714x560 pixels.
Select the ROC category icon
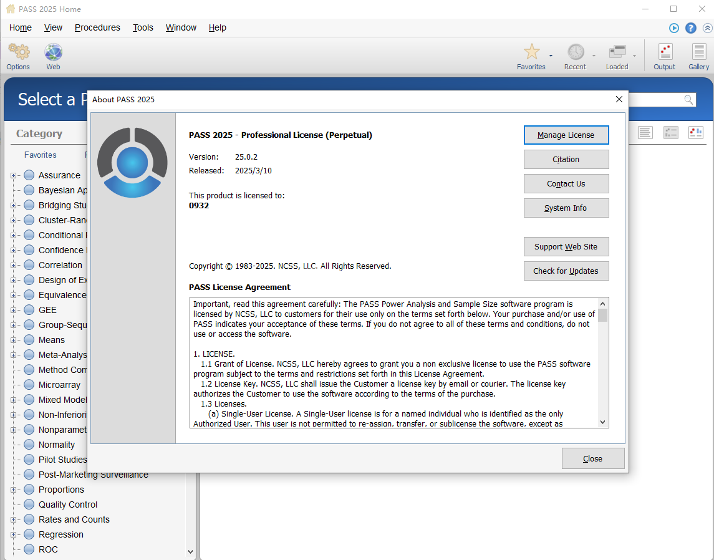click(29, 549)
